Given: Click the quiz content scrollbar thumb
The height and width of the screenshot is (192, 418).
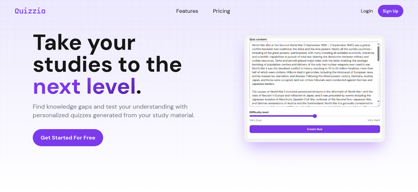Looking at the screenshot, I should [x=379, y=53].
